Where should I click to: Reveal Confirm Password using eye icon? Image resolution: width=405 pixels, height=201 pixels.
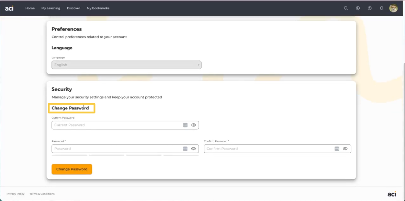click(345, 149)
